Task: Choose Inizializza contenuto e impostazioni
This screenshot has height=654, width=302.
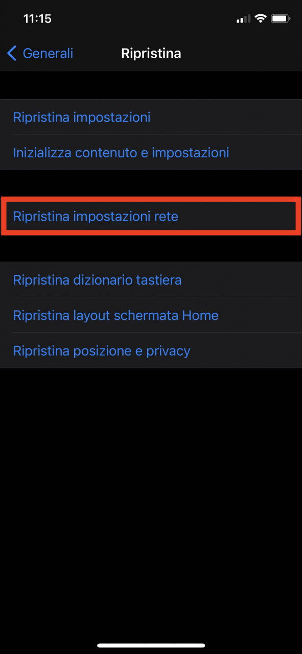Action: (151, 152)
